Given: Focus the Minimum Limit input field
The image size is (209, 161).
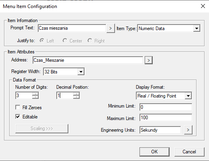Looking at the screenshot, I should (166, 107).
